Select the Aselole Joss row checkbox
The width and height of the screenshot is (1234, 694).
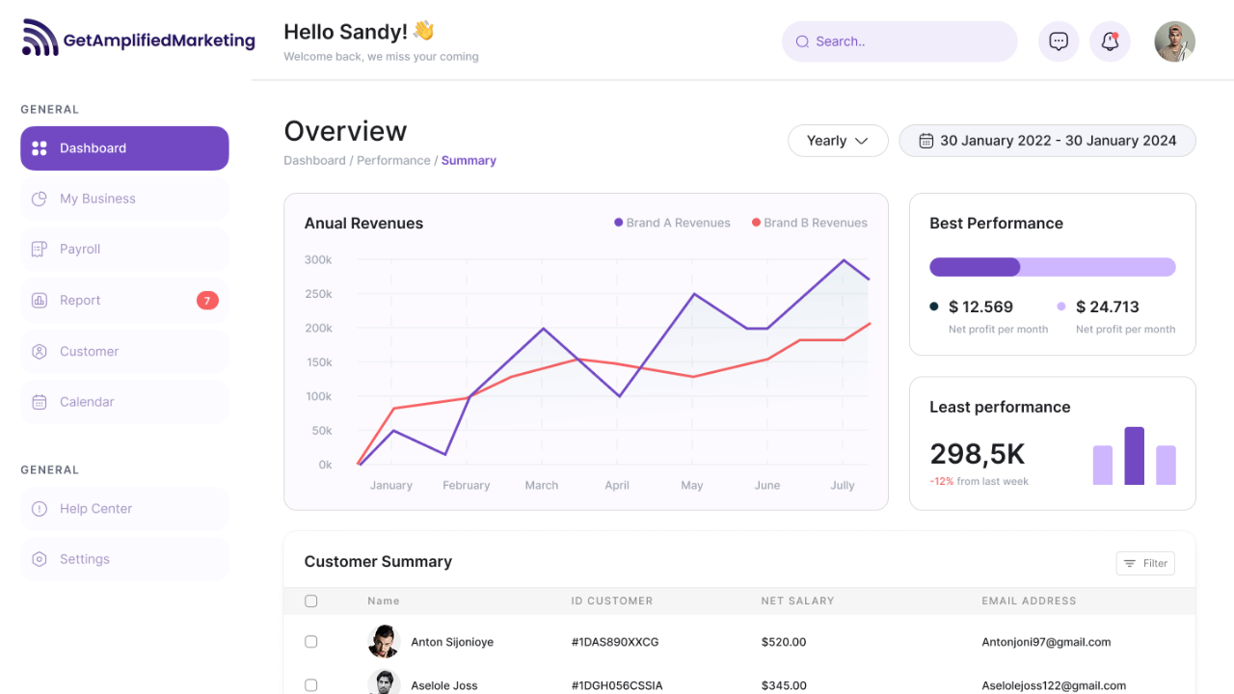(310, 685)
